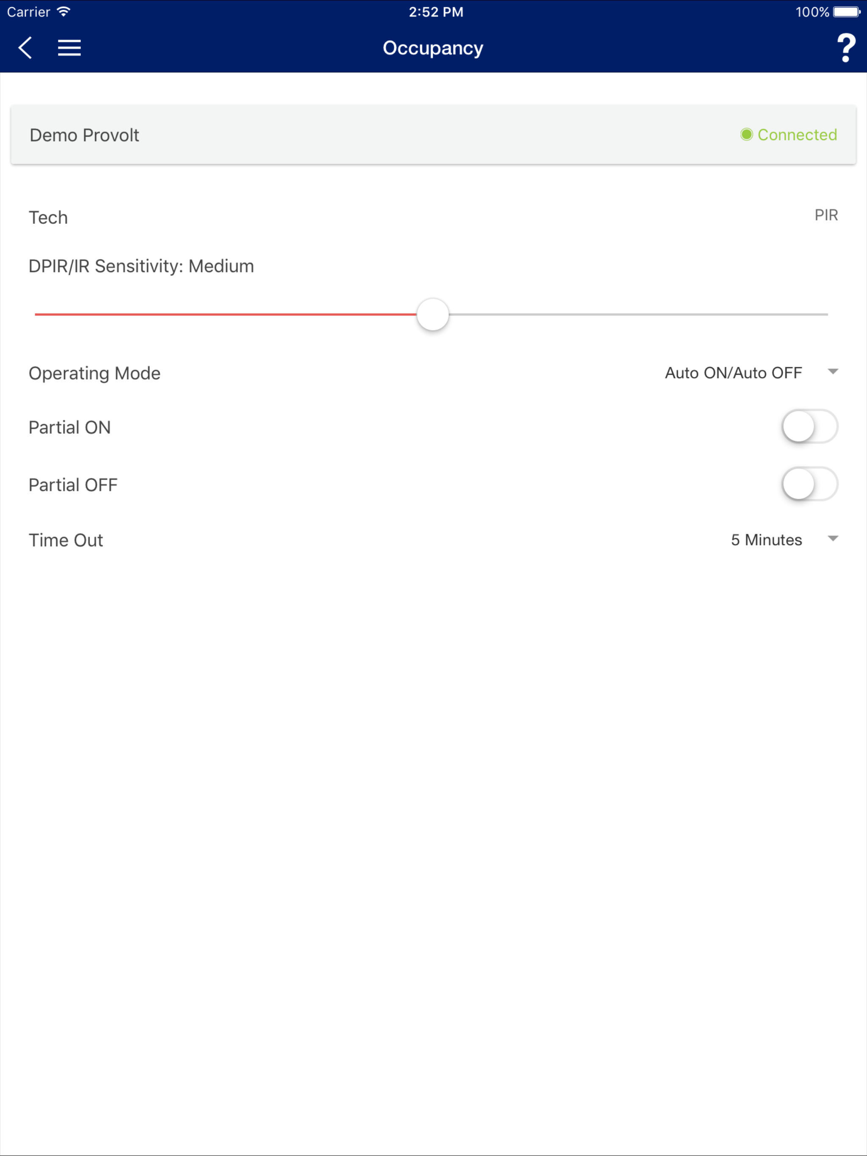Tap the green connected status dot

[746, 135]
